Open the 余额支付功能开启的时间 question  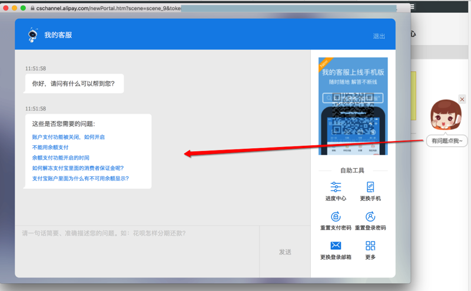pyautogui.click(x=61, y=158)
